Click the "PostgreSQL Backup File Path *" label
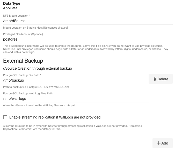Image resolution: width=175 pixels, height=151 pixels. point(22,75)
